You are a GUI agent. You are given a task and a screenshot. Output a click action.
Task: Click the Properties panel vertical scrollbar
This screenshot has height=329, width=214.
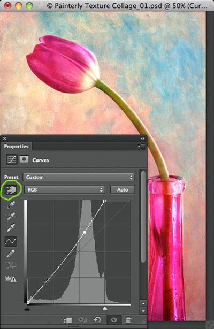coord(143,217)
